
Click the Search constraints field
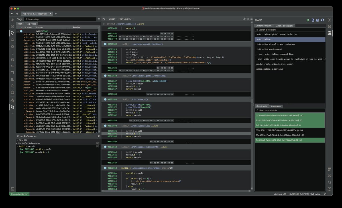[x=290, y=110]
